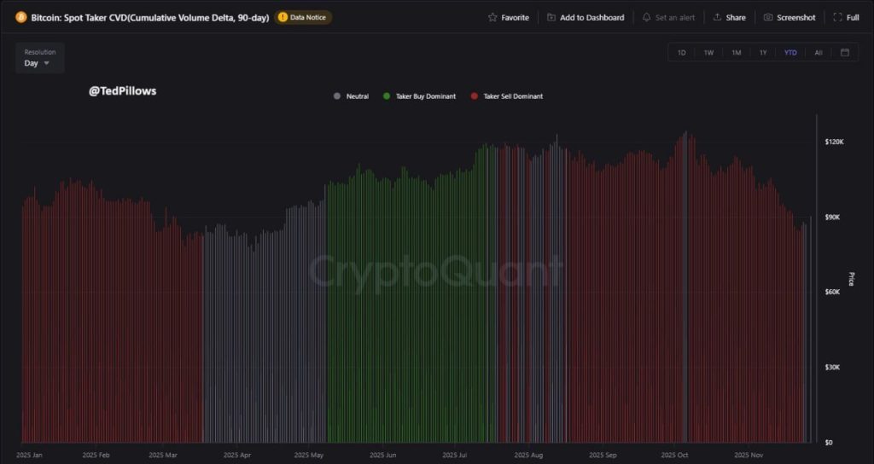The height and width of the screenshot is (464, 874).
Task: Select the 1D time range
Action: click(x=681, y=53)
